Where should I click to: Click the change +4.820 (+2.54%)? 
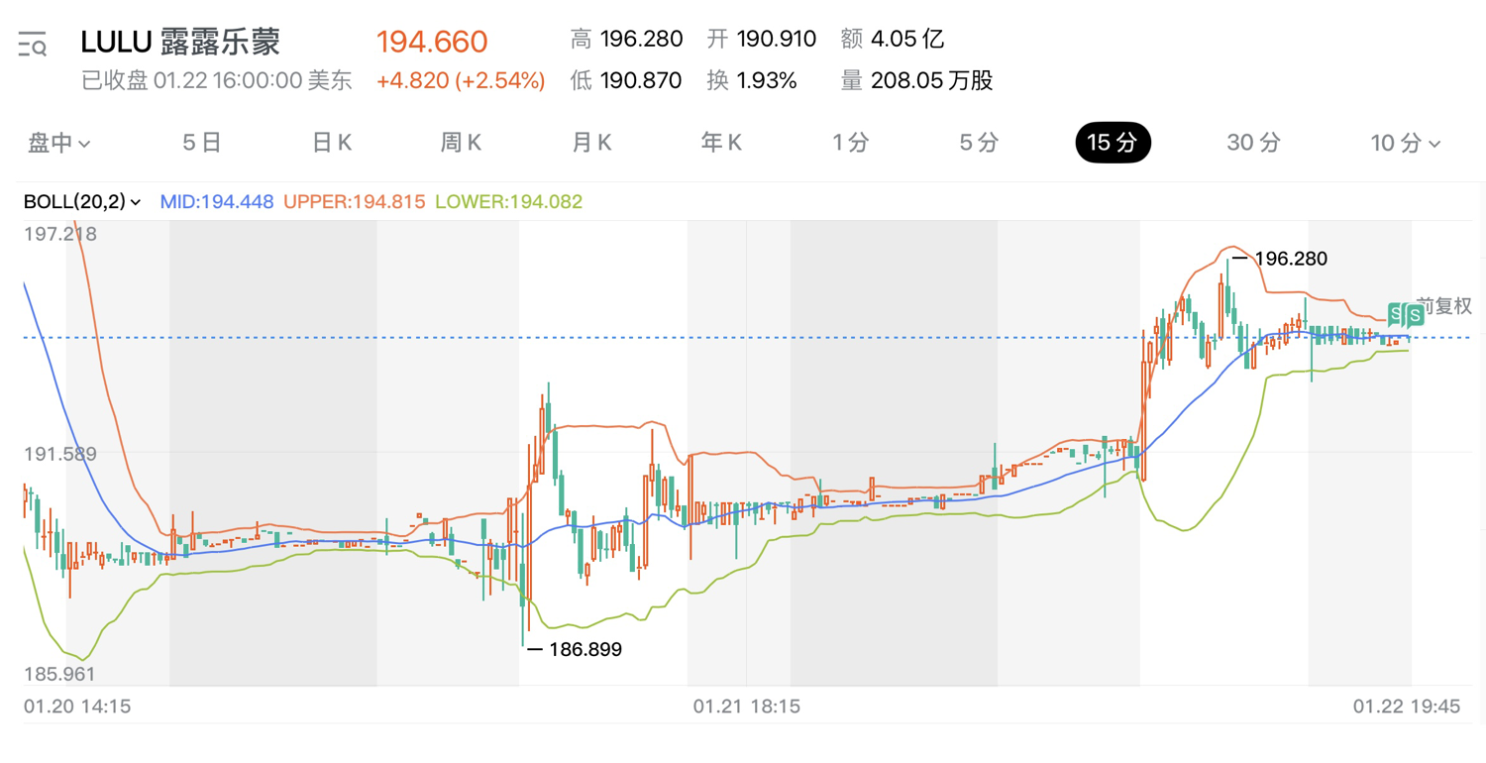pos(461,81)
